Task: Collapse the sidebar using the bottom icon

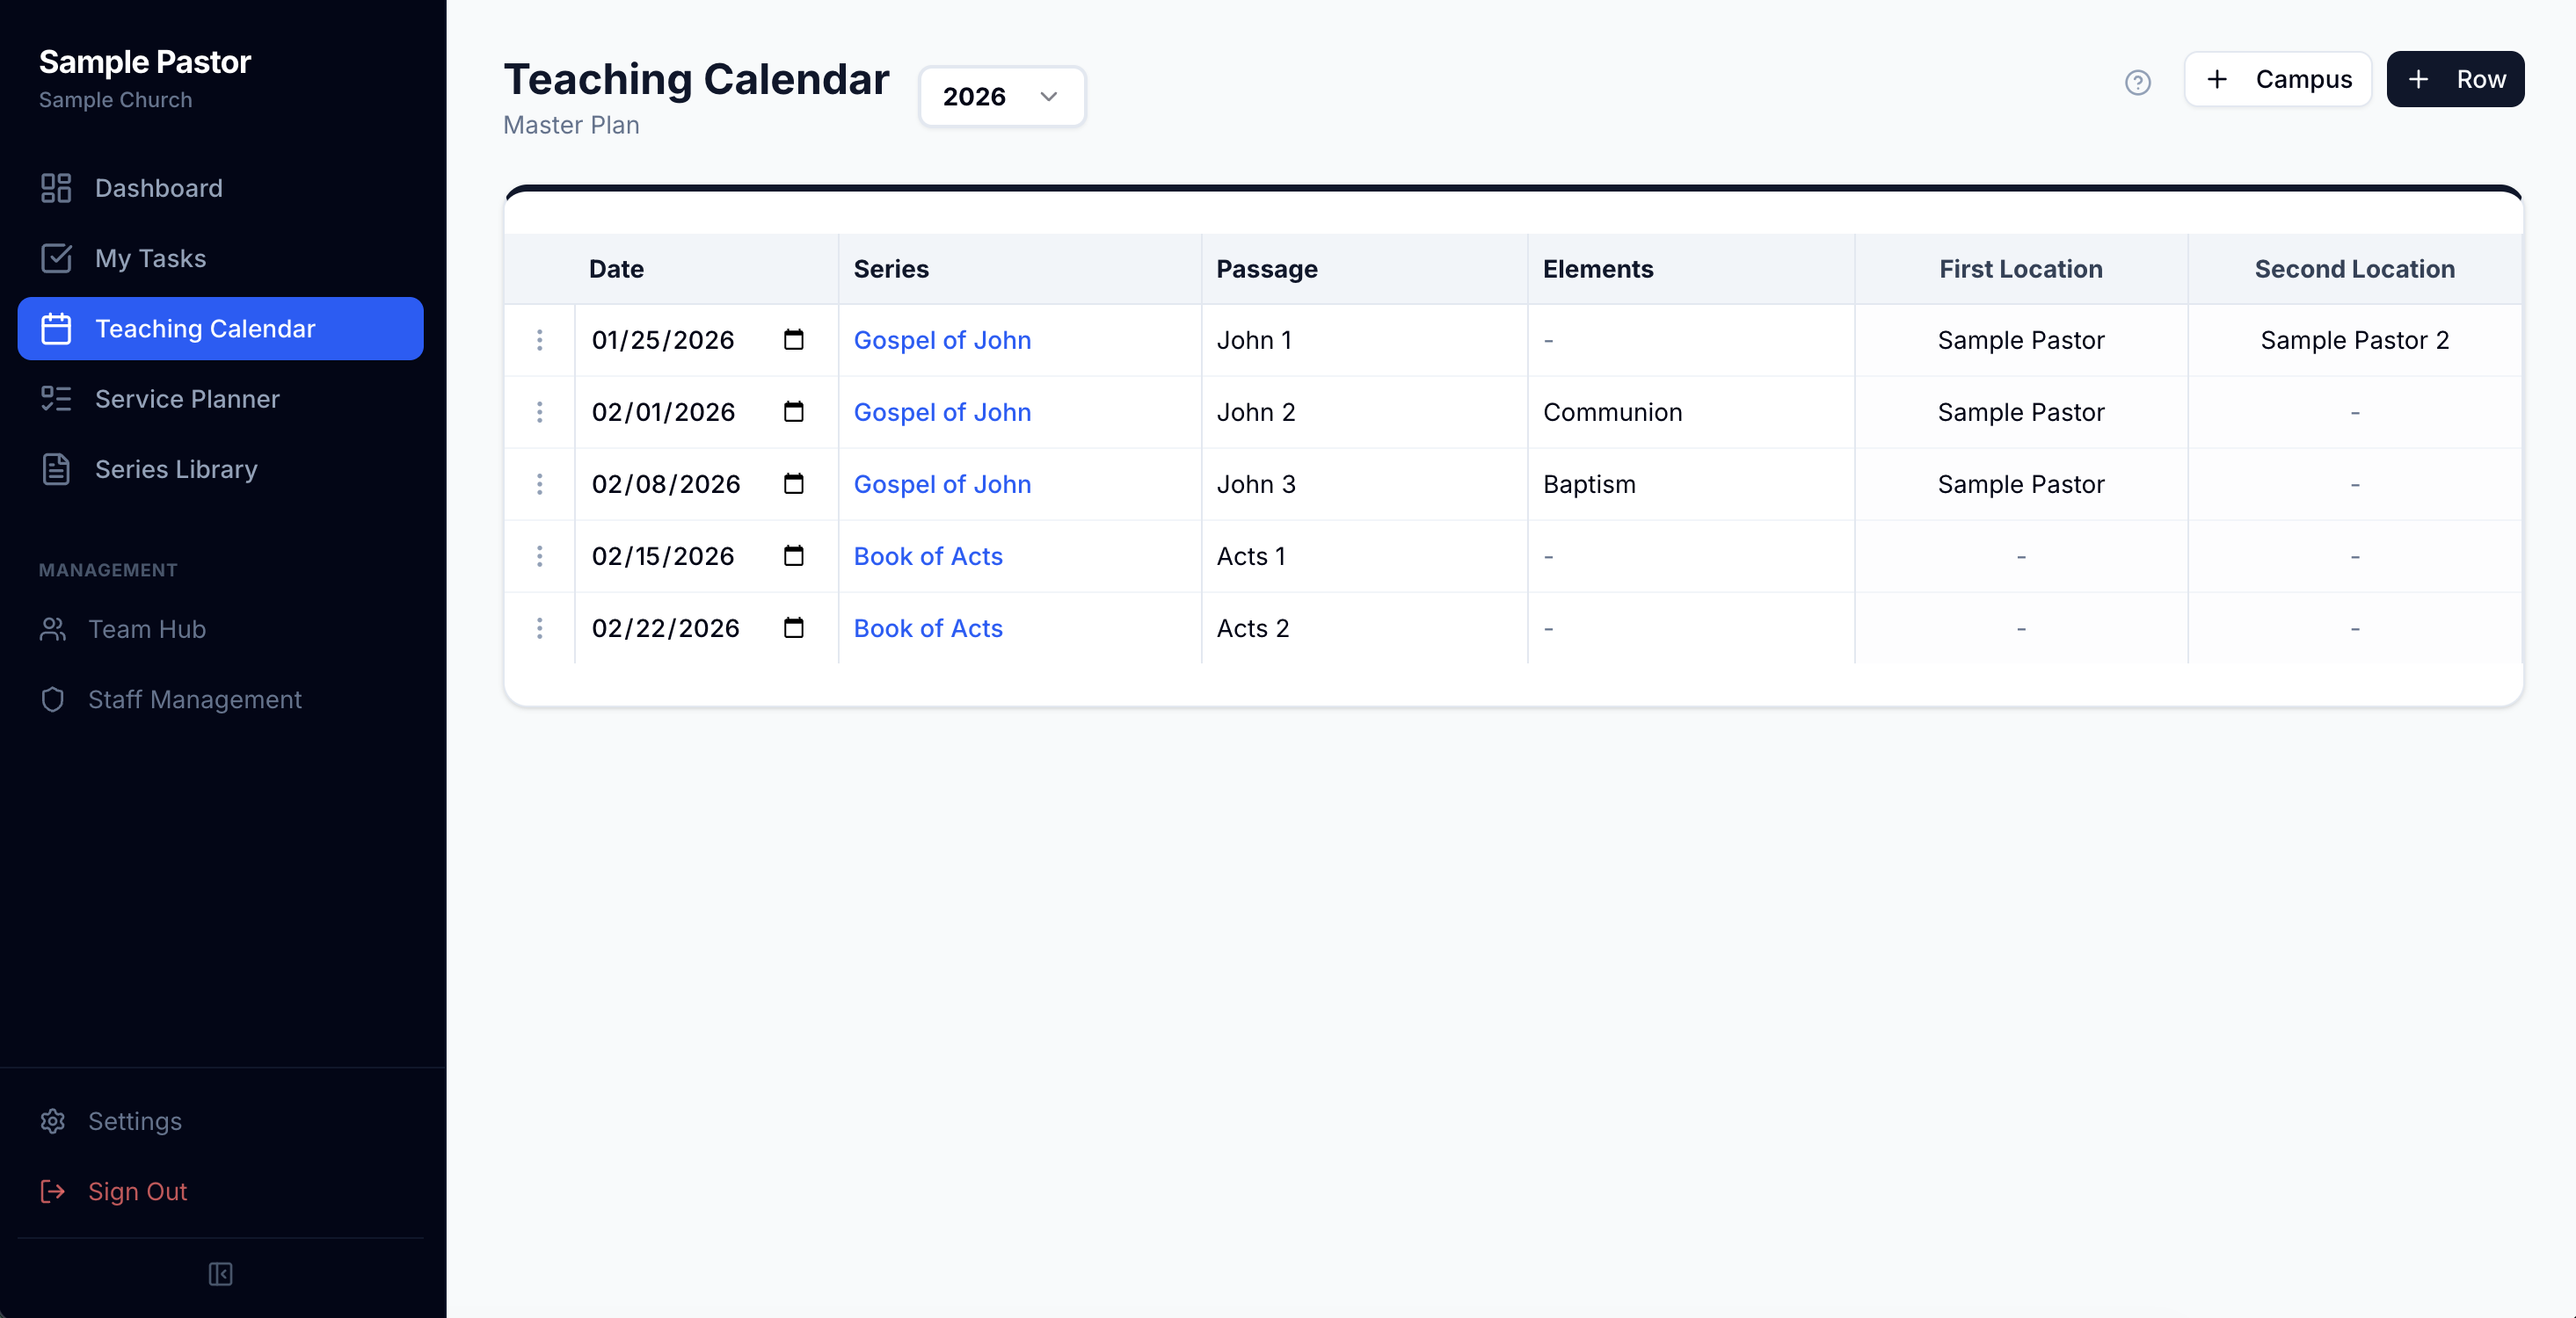Action: tap(219, 1274)
